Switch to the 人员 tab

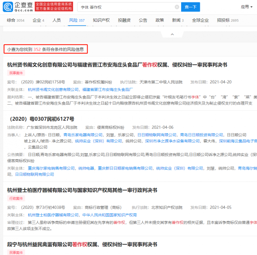pyautogui.click(x=57, y=20)
